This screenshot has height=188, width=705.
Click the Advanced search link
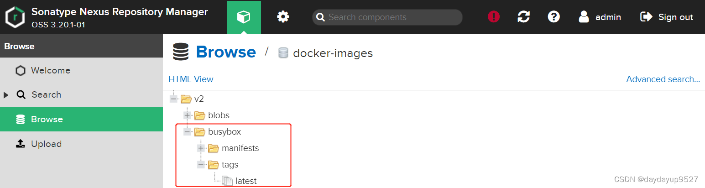coord(663,79)
